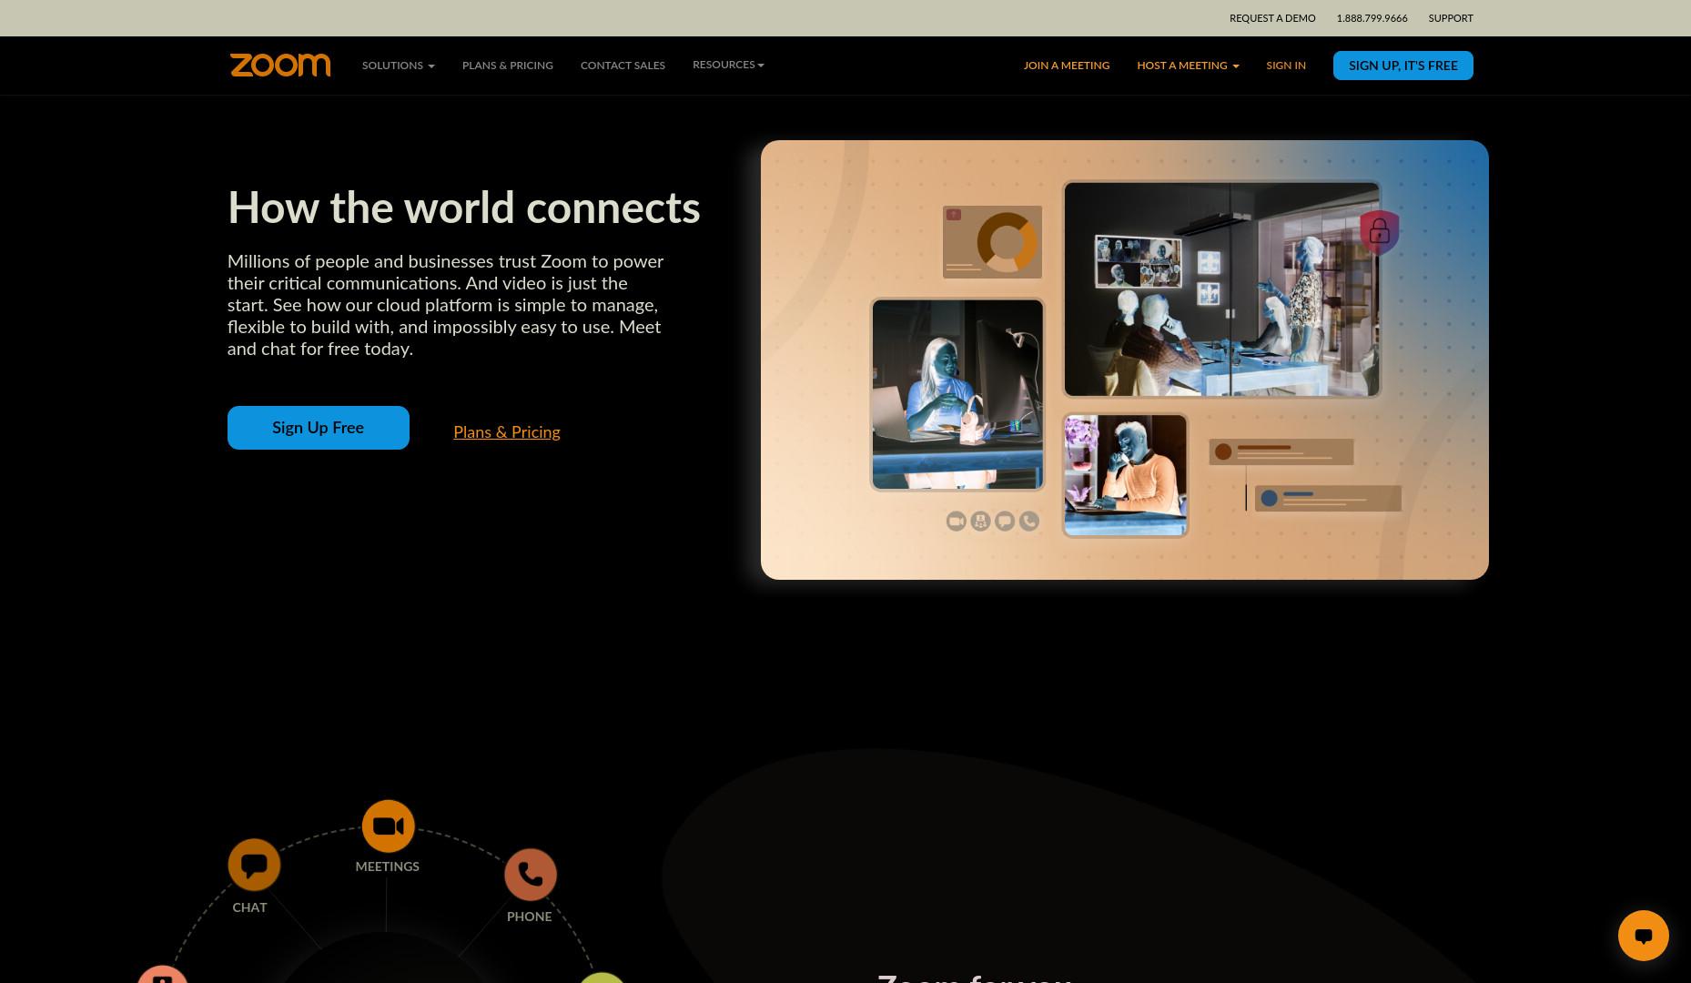Click the Sign Up Free hero button

click(319, 428)
